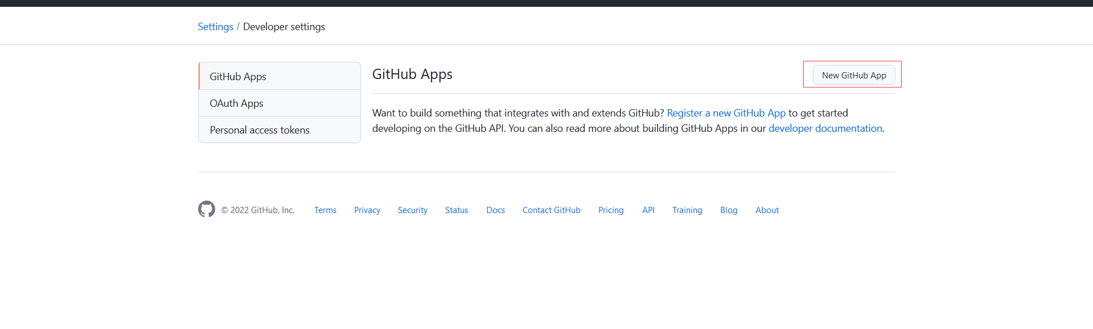
Task: Click the GitHub Octocat logo in footer
Action: coord(207,209)
